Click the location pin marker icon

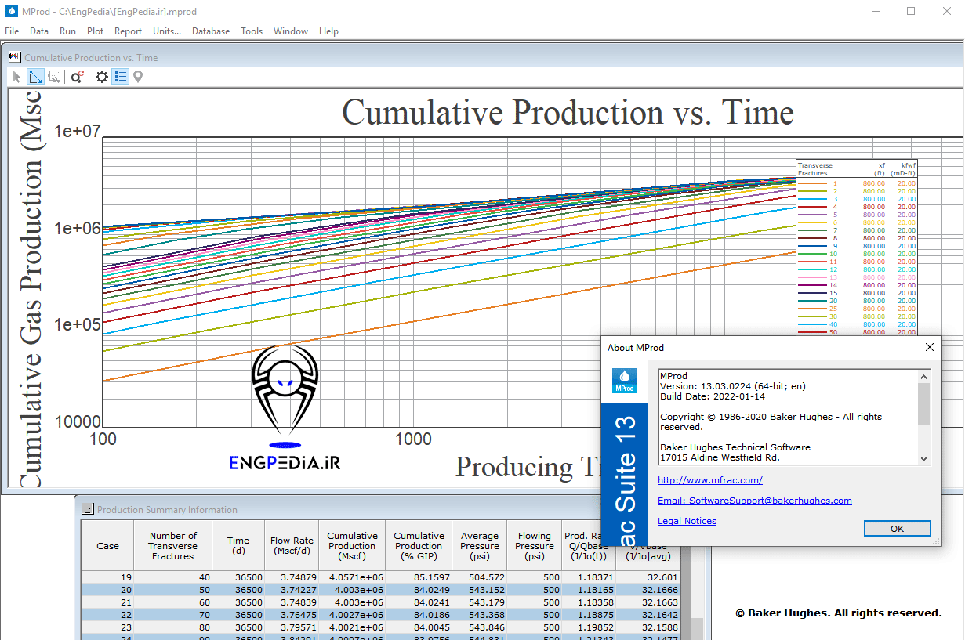(138, 77)
